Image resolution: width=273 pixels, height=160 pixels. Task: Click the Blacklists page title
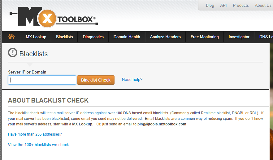click(x=33, y=54)
